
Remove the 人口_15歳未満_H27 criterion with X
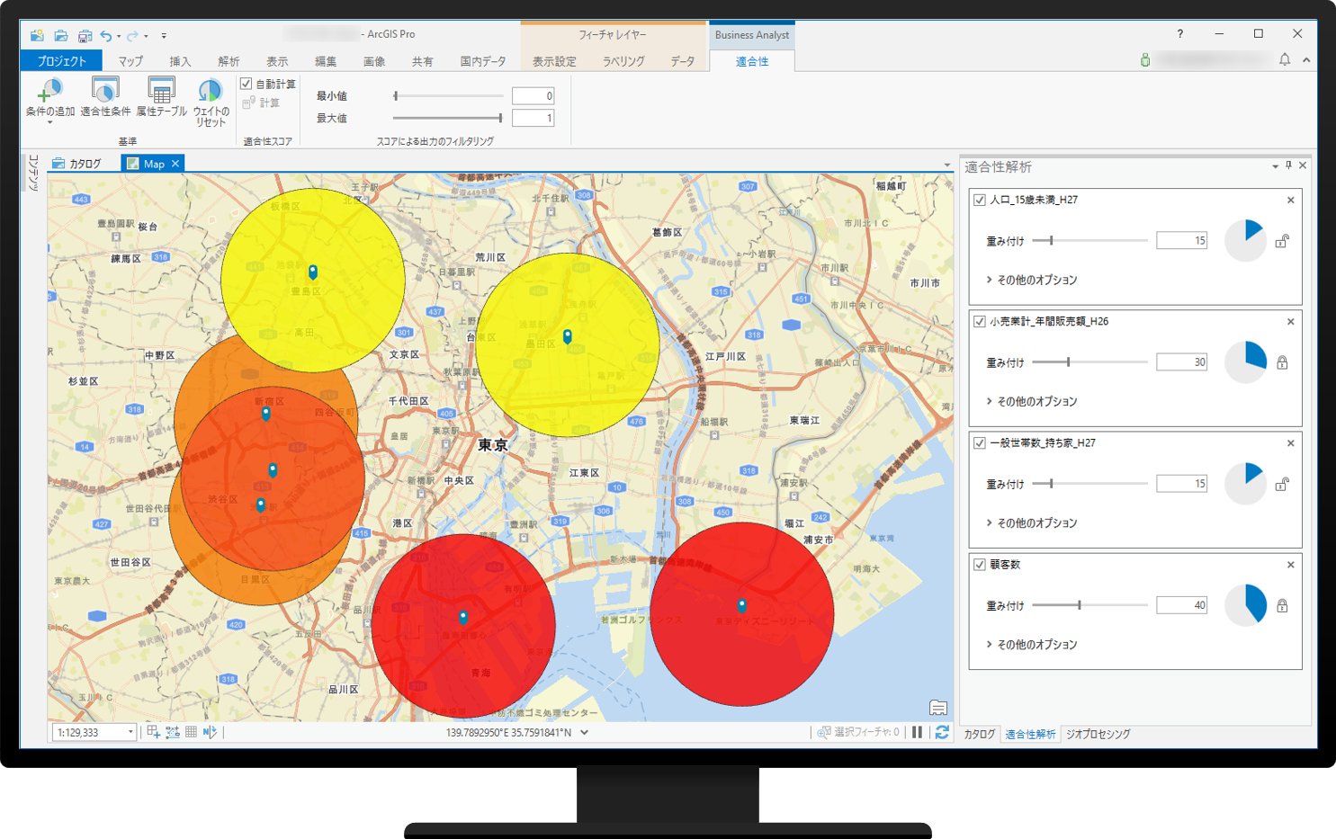[1291, 200]
